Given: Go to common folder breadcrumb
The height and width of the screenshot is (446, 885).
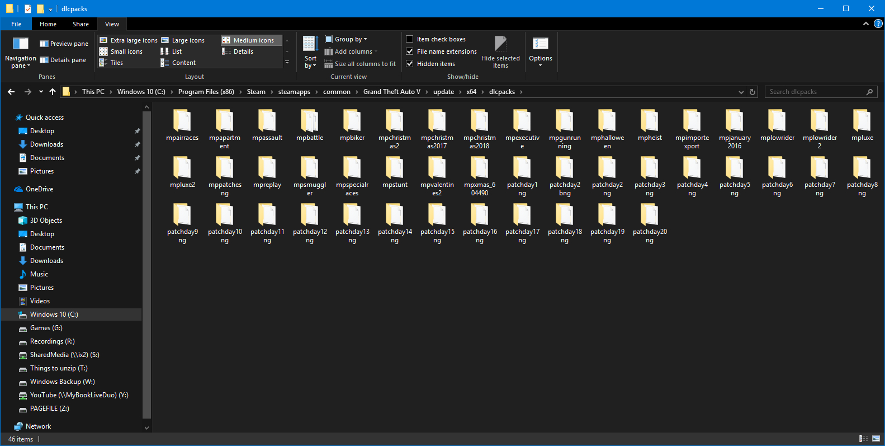Looking at the screenshot, I should pyautogui.click(x=337, y=92).
